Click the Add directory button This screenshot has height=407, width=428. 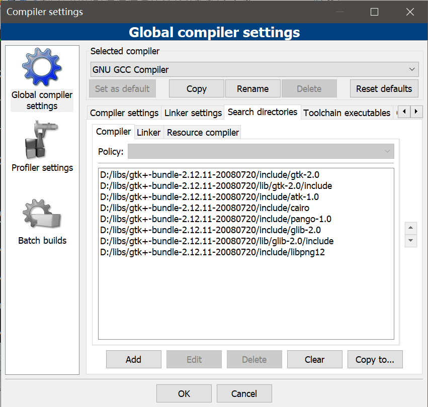pyautogui.click(x=133, y=359)
